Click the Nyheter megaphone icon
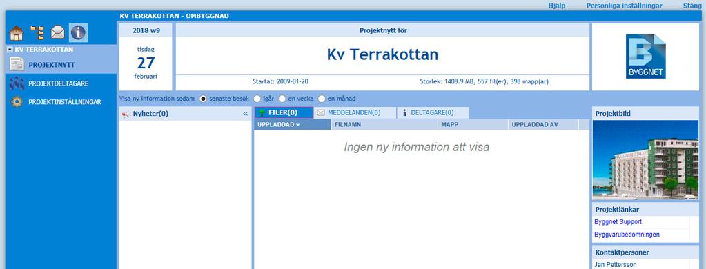The image size is (706, 269). click(x=126, y=114)
